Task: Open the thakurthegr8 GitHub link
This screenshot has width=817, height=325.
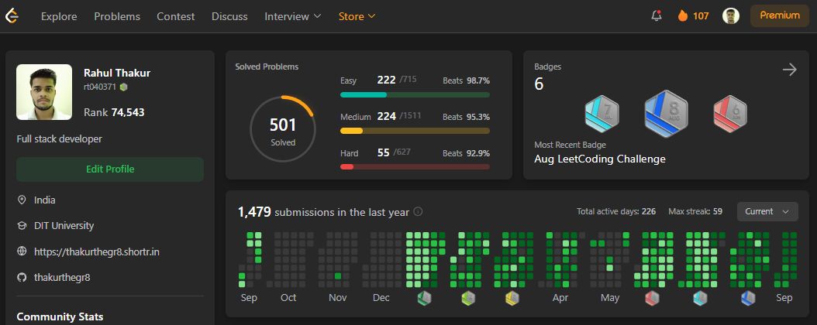Action: pos(62,277)
